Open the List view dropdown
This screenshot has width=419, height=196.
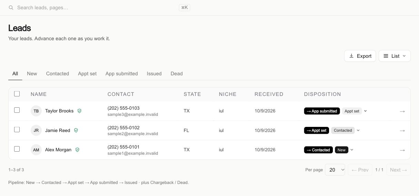[395, 56]
